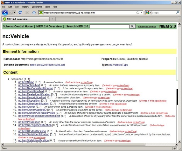Open the back/forward history dropdown arrow

pyautogui.click(x=15, y=13)
